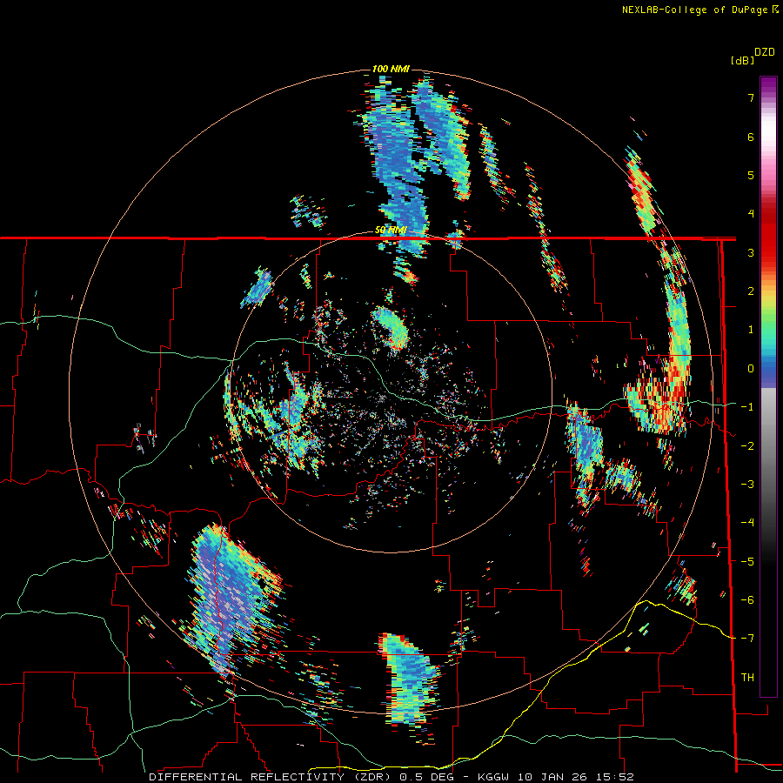Image resolution: width=783 pixels, height=783 pixels.
Task: Click the legend value 4
Action: click(x=751, y=214)
